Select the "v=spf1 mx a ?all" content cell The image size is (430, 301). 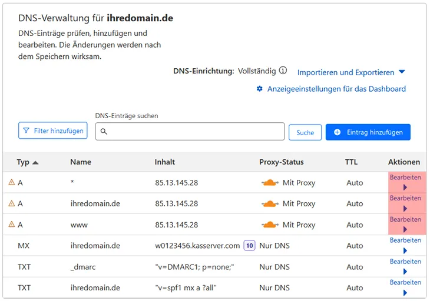(186, 288)
